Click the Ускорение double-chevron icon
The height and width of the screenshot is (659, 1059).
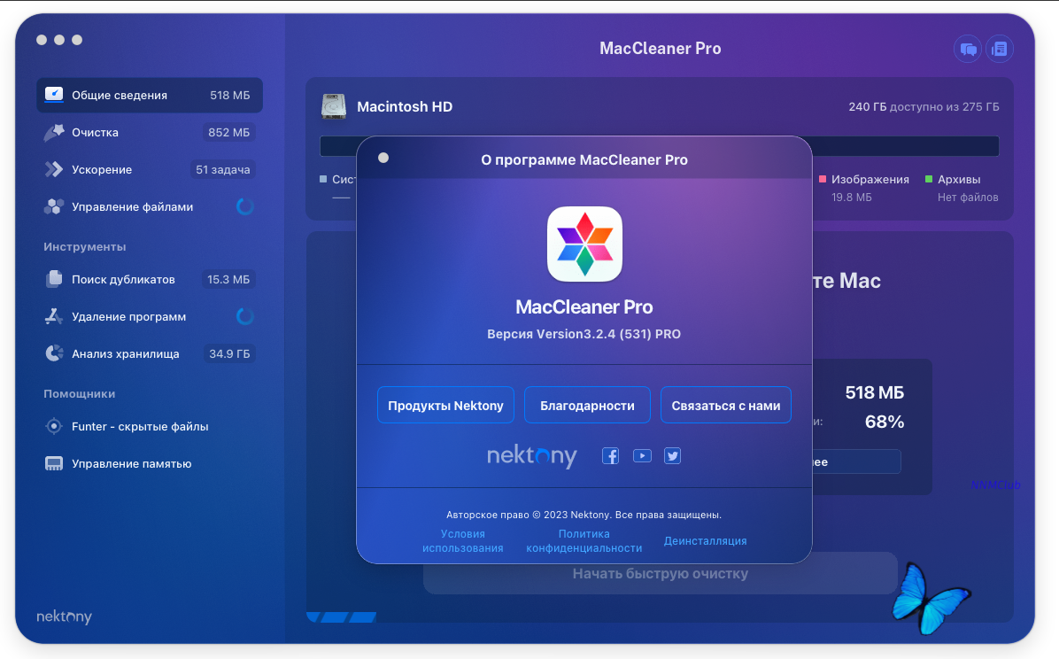click(54, 170)
